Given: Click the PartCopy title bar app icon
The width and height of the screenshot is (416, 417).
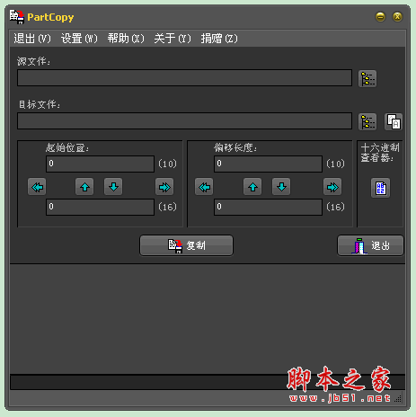Looking at the screenshot, I should [x=17, y=17].
